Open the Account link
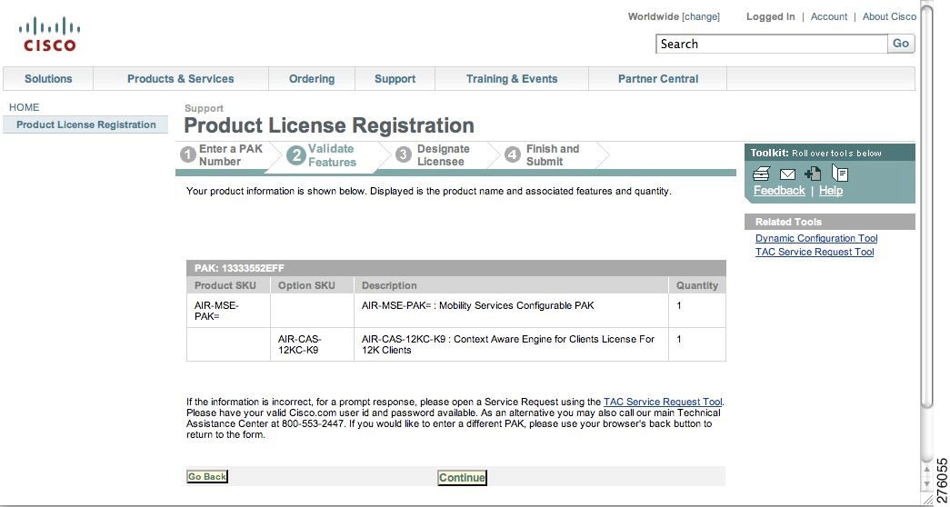 click(829, 17)
